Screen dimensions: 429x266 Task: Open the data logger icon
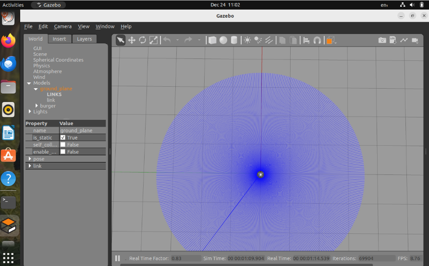coord(393,40)
